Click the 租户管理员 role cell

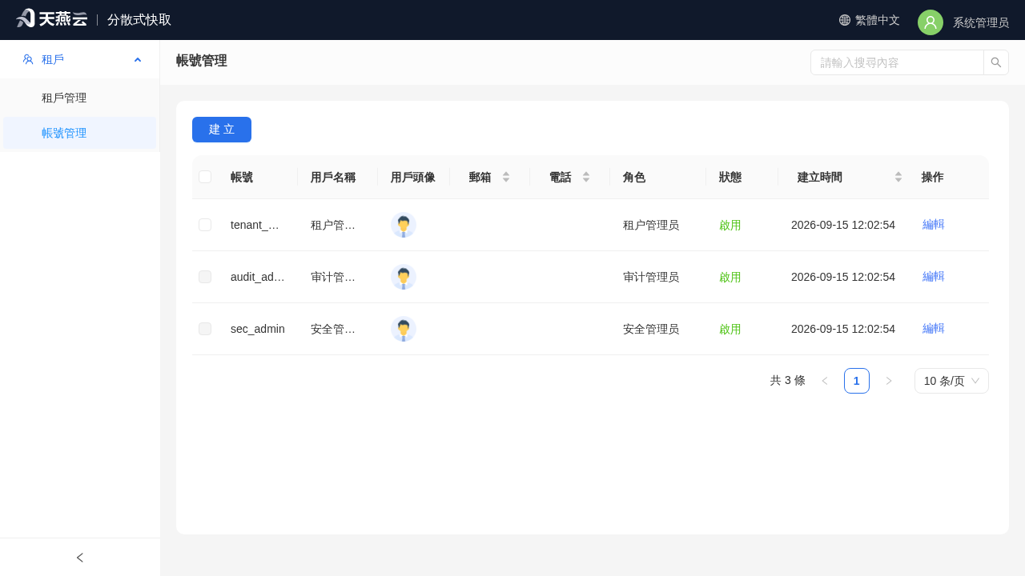[x=651, y=225]
